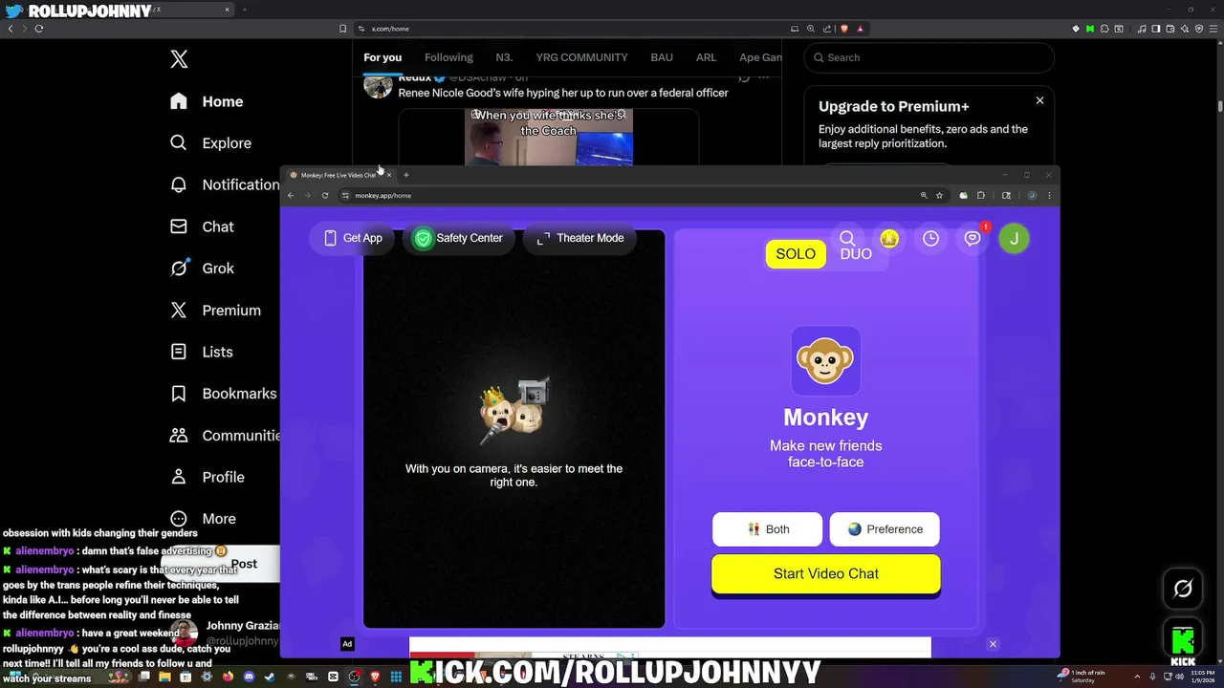
Task: Open the Home link in X sidebar
Action: (x=207, y=101)
